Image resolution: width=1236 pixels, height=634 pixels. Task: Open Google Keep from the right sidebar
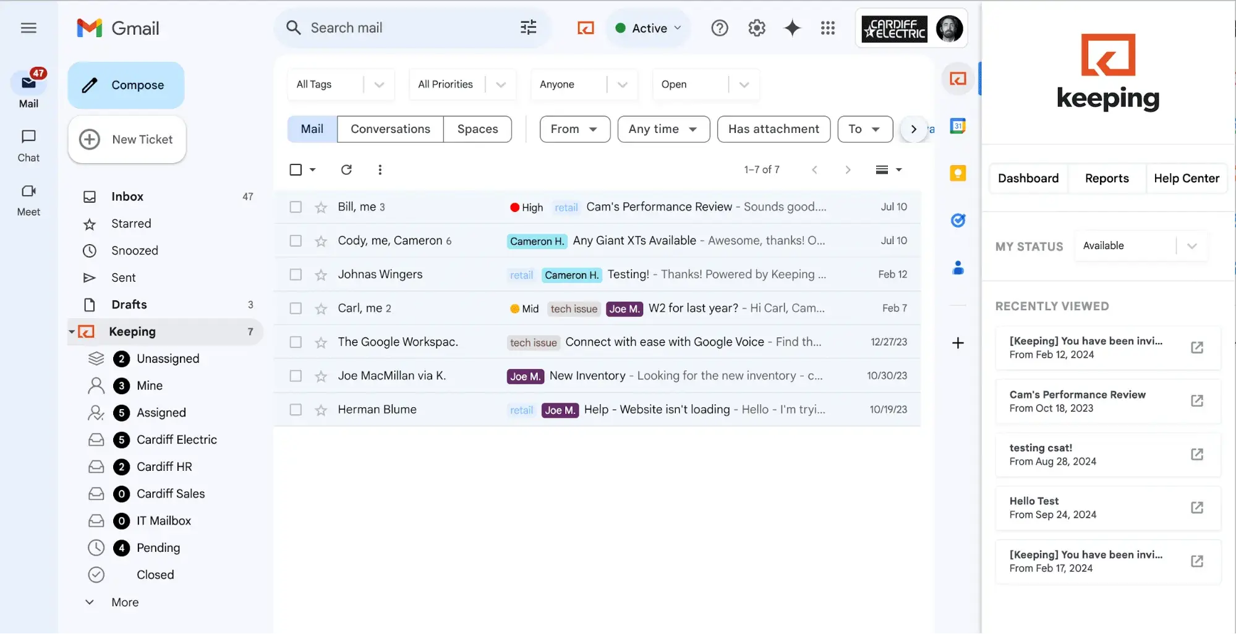pos(958,174)
